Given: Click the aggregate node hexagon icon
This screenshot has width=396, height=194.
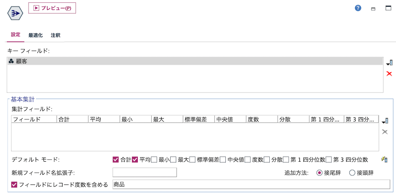Looking at the screenshot, I should pyautogui.click(x=15, y=13).
